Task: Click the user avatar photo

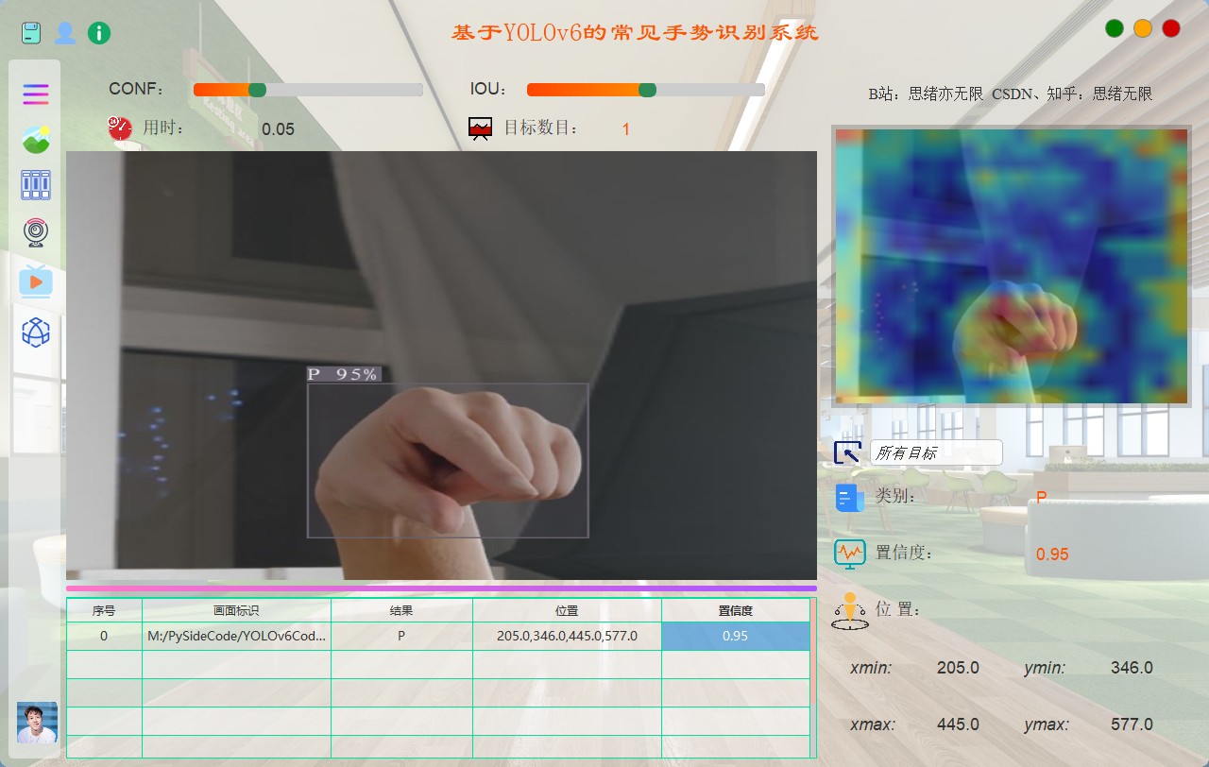Action: pos(37,723)
